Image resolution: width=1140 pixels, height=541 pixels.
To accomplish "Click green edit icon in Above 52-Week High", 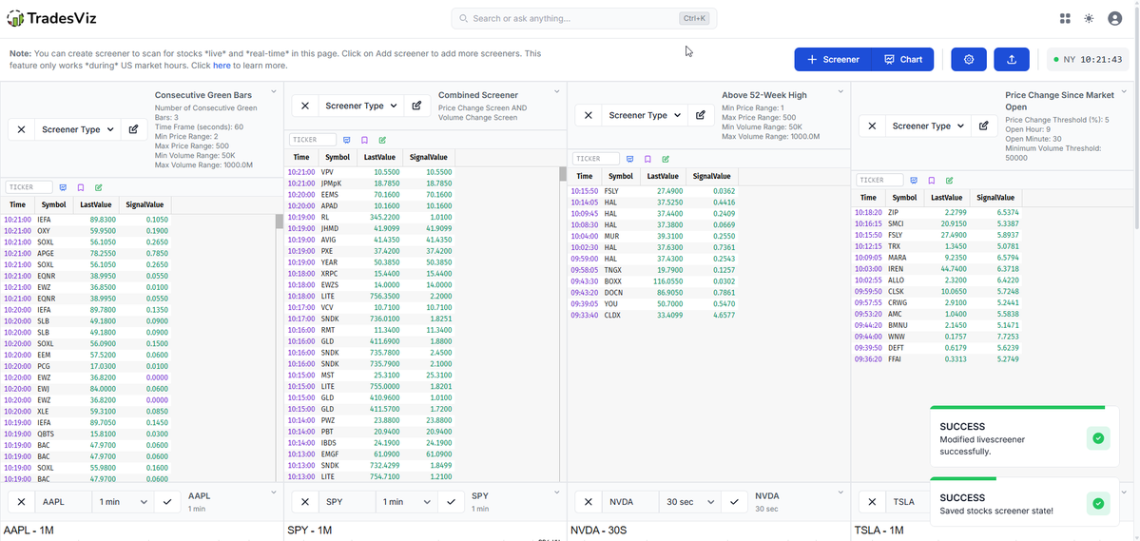I will click(666, 159).
